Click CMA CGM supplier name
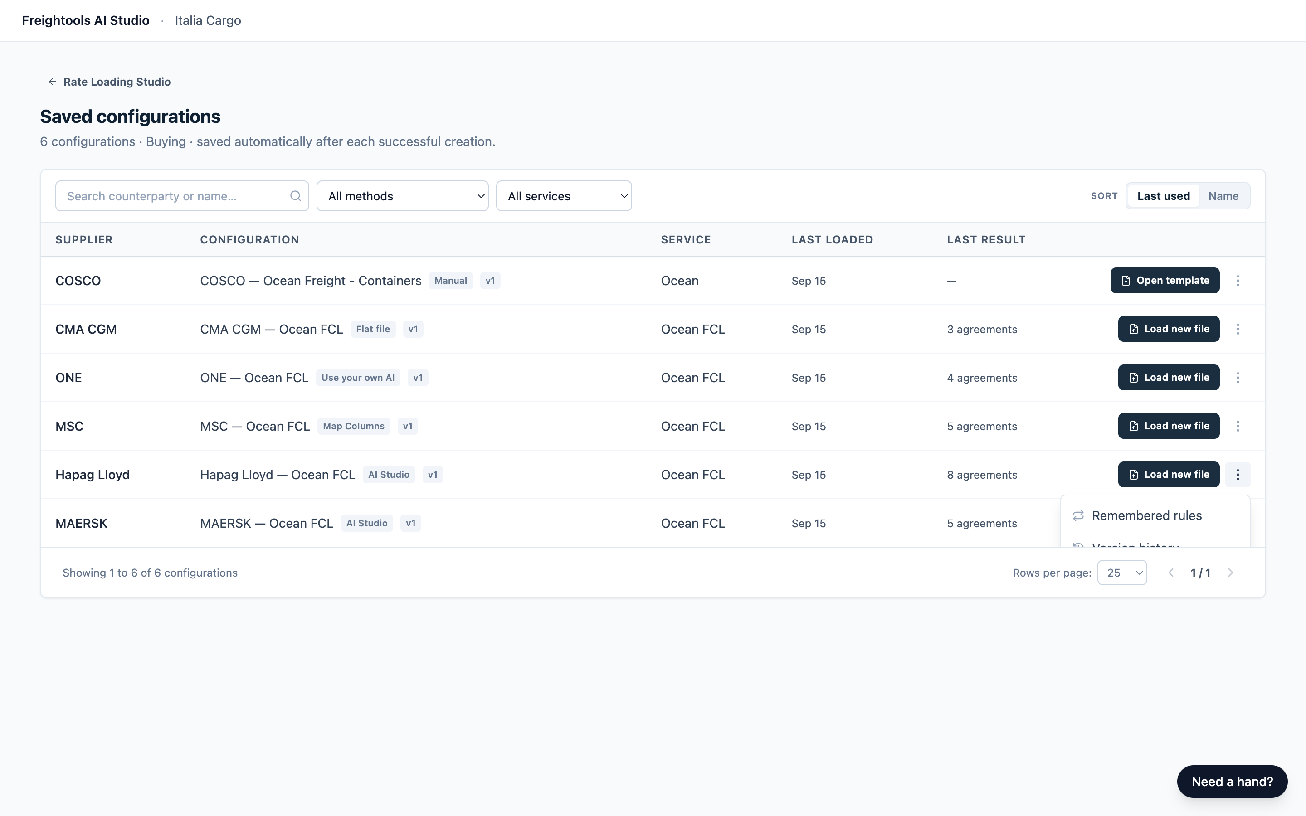 point(86,329)
